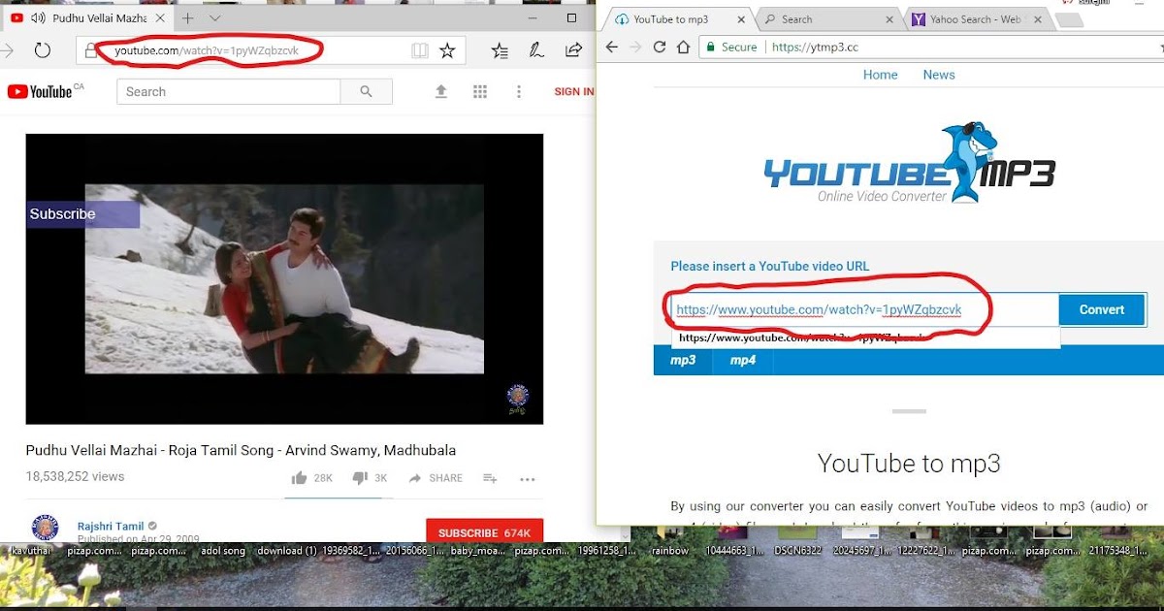The width and height of the screenshot is (1164, 611).
Task: Click the rainbow item on the Windows taskbar
Action: pyautogui.click(x=669, y=550)
